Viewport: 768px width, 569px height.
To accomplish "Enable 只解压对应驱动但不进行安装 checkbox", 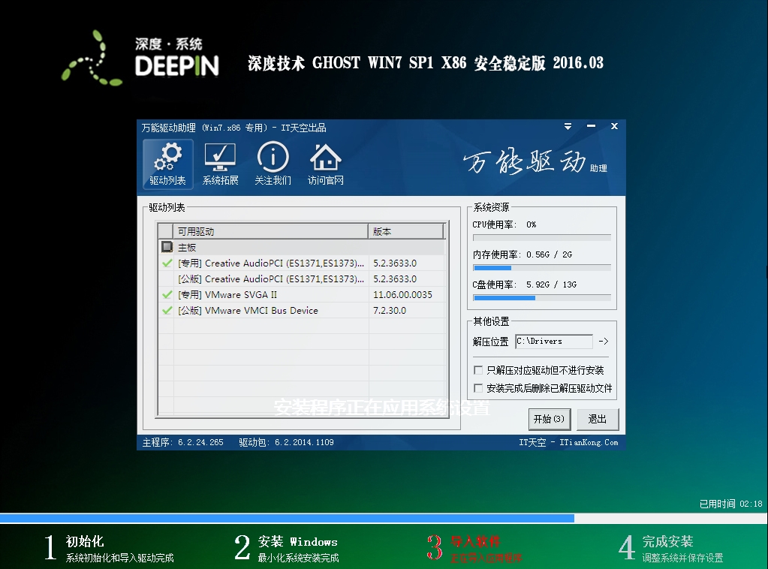I will click(478, 370).
